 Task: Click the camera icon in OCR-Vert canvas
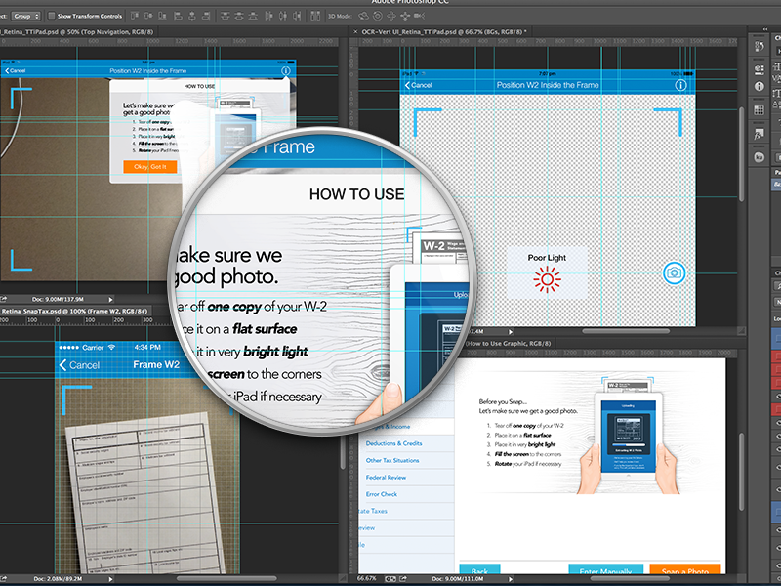tap(673, 272)
